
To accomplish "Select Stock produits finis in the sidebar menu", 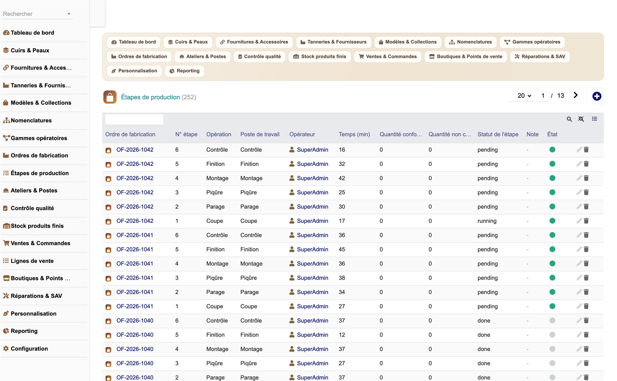I will [x=37, y=226].
